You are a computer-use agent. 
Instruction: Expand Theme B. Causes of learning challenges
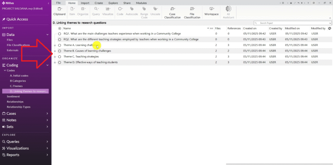tap(55, 51)
